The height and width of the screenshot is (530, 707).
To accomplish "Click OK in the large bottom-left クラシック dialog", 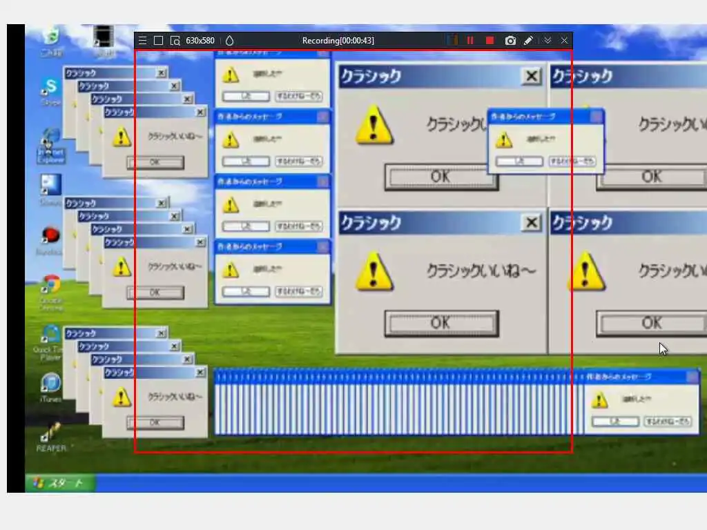I will pos(441,323).
